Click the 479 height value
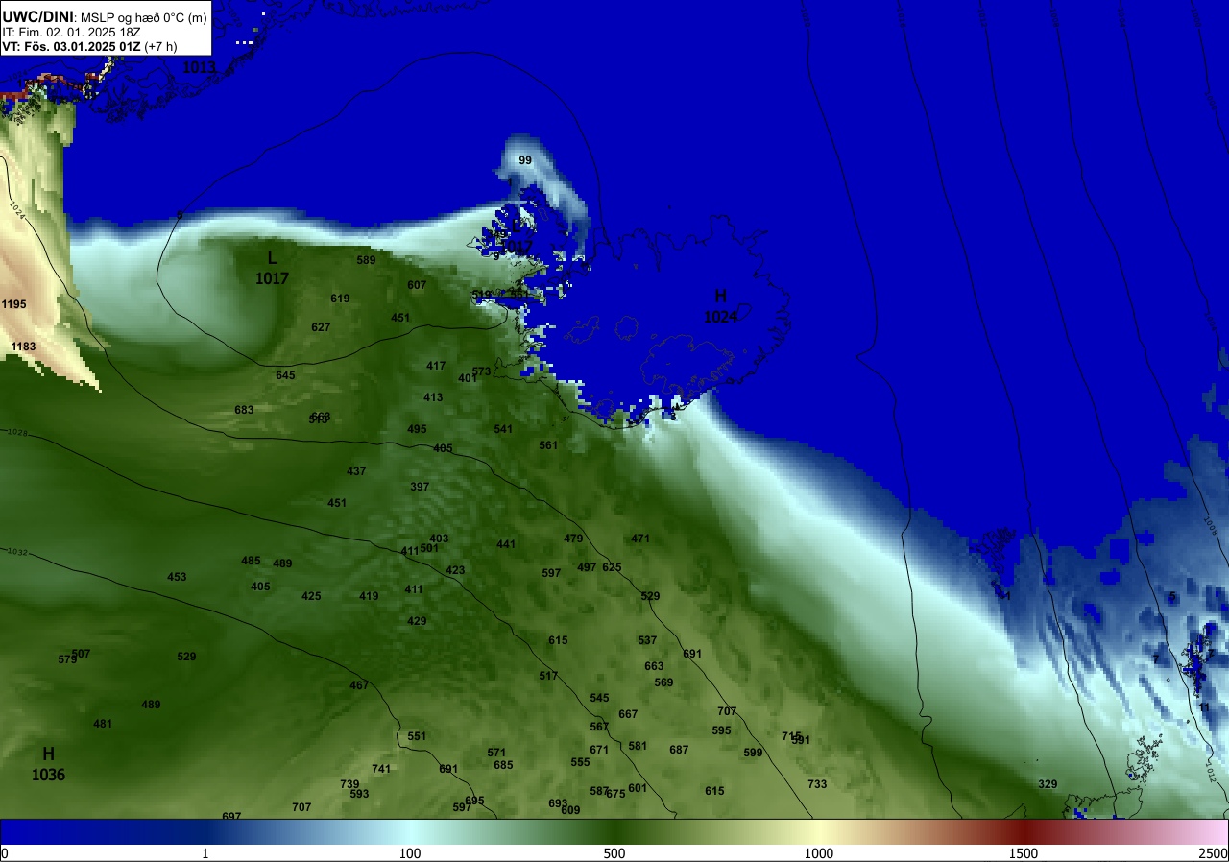 (573, 539)
